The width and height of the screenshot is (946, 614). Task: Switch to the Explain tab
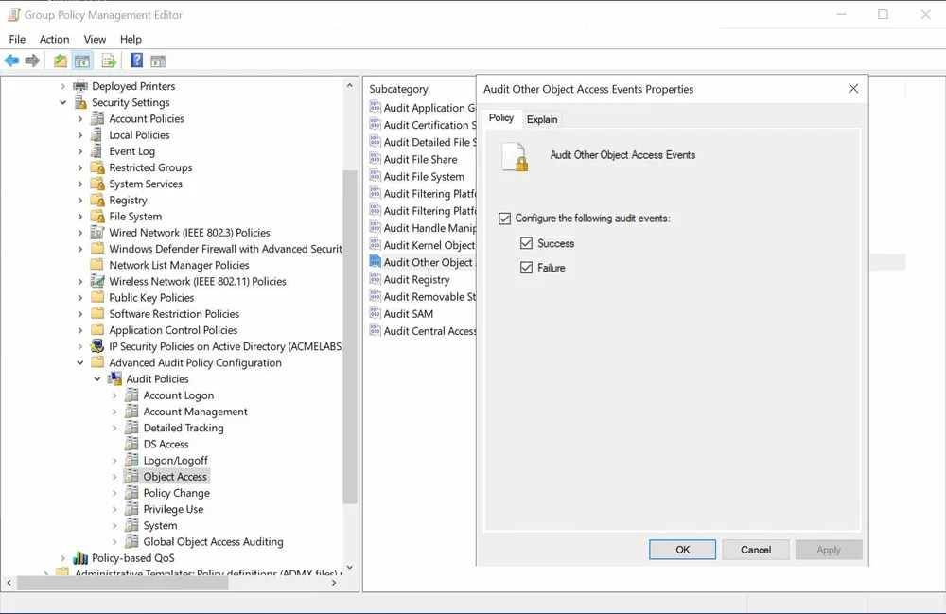542,119
